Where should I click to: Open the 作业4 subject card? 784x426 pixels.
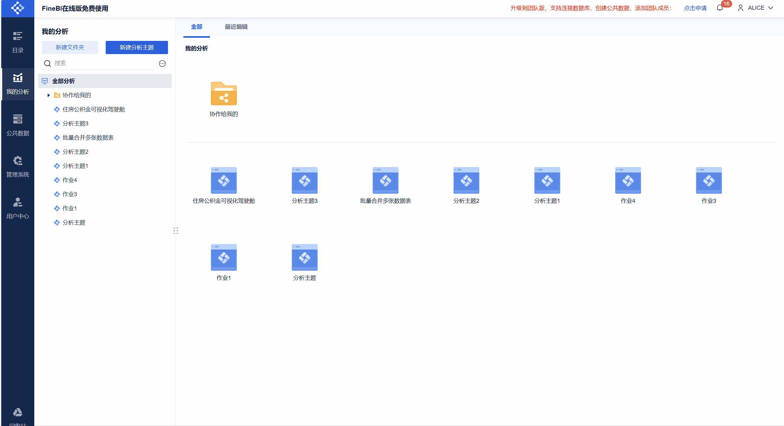(x=628, y=185)
